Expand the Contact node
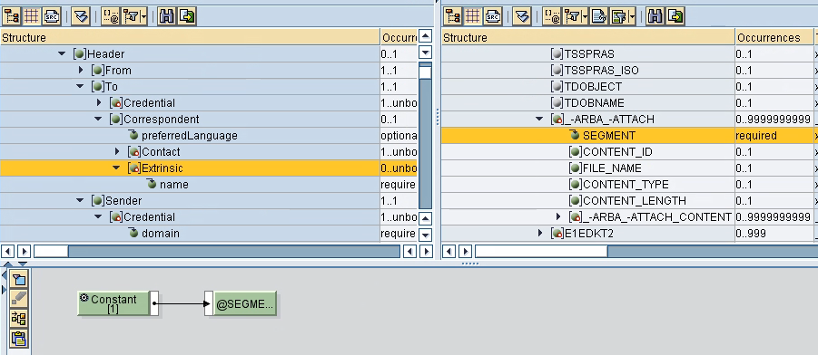 [117, 151]
